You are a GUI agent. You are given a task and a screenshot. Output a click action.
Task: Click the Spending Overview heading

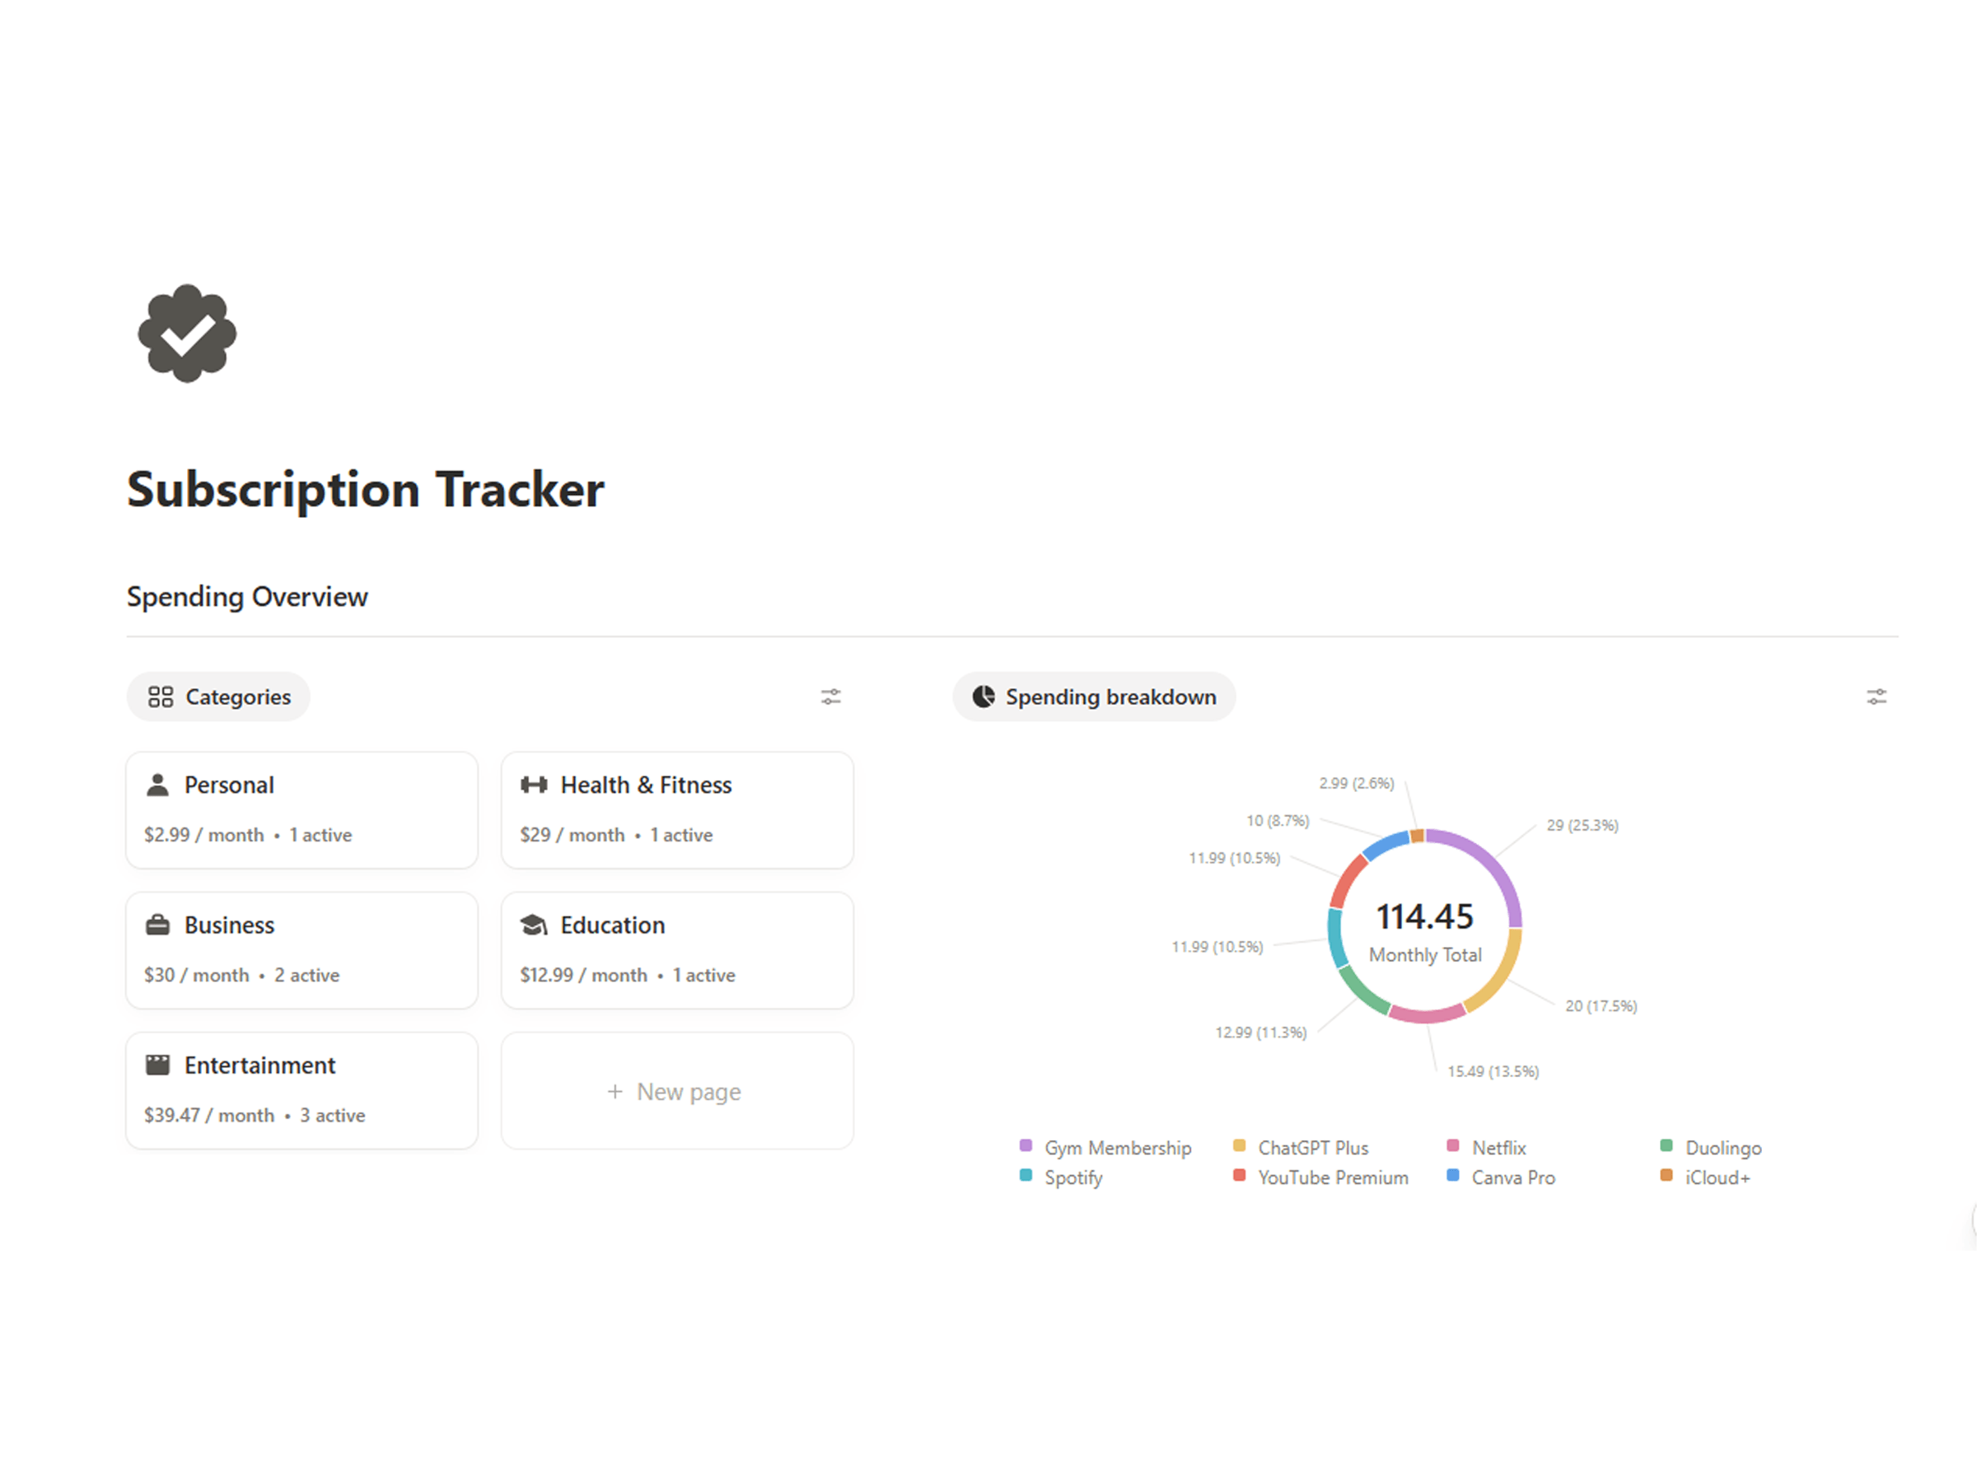(246, 597)
